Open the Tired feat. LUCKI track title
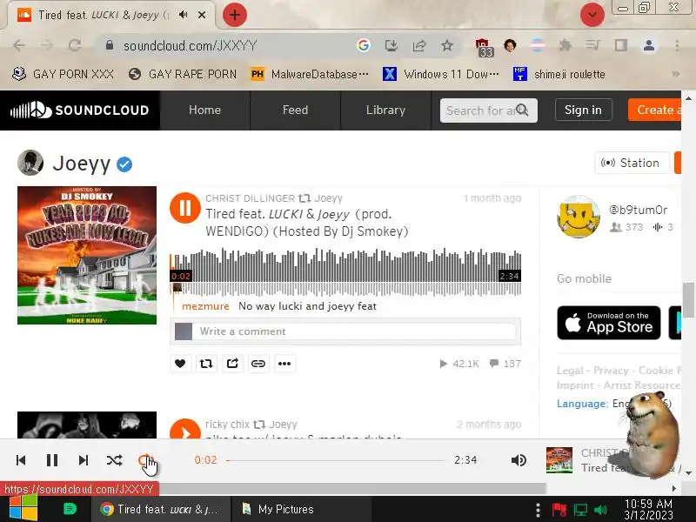Viewport: 696px width, 522px height. pos(306,223)
